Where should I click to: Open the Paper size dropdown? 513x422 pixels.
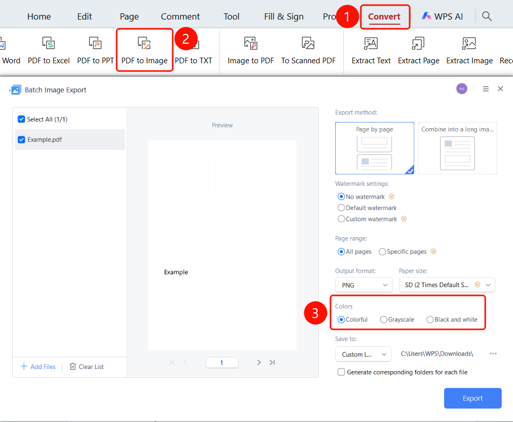coord(447,285)
